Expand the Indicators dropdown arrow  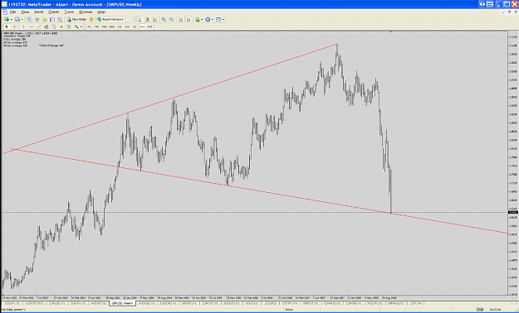[x=202, y=20]
